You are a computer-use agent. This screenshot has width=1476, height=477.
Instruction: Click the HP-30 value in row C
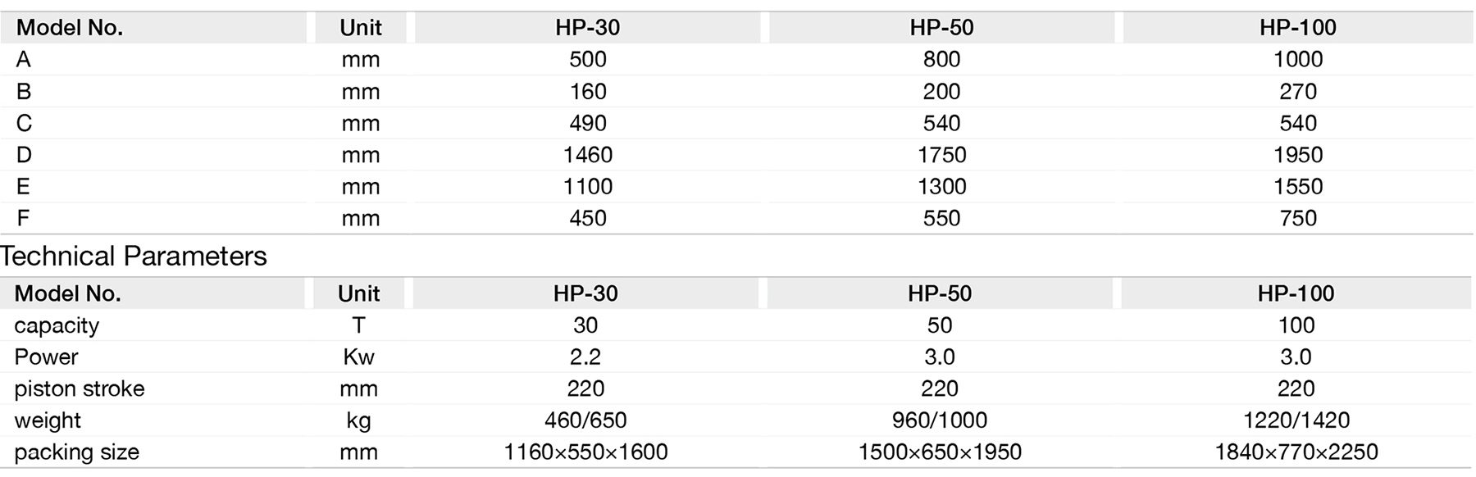[587, 124]
